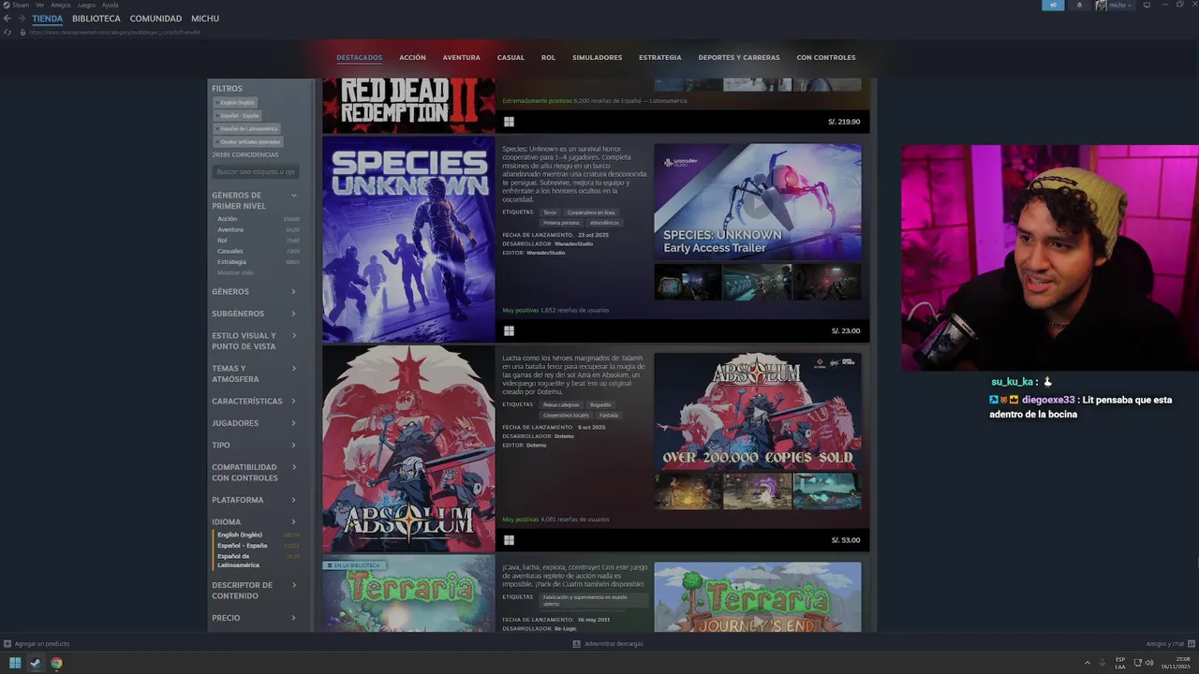Click the Windows platform icon under Species Unknown
This screenshot has height=674, width=1199.
tap(509, 330)
